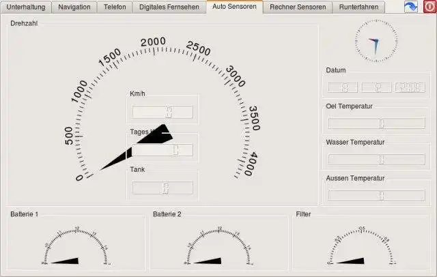The image size is (437, 277).
Task: Switch to the Navigation tab
Action: (74, 7)
